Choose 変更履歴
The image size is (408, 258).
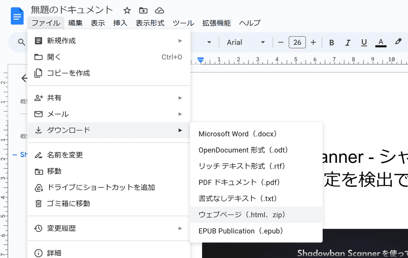pos(109,228)
